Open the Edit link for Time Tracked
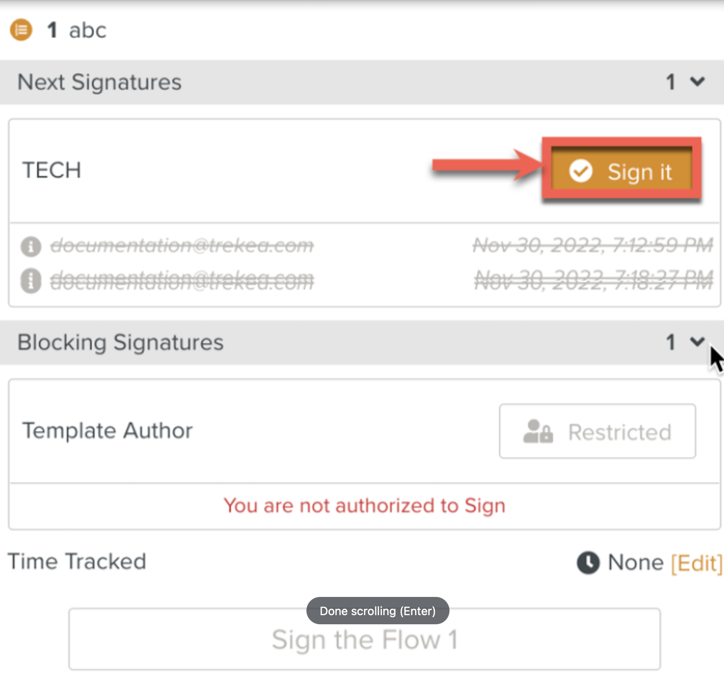The width and height of the screenshot is (724, 679). (x=697, y=563)
